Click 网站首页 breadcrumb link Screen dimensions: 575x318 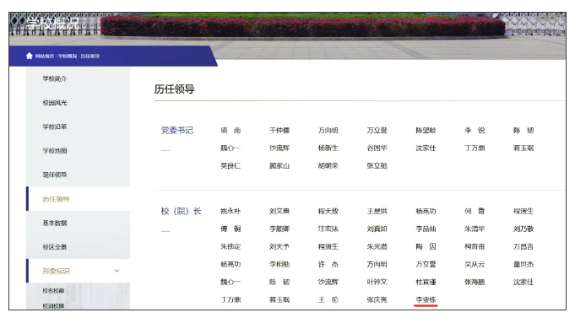[45, 56]
